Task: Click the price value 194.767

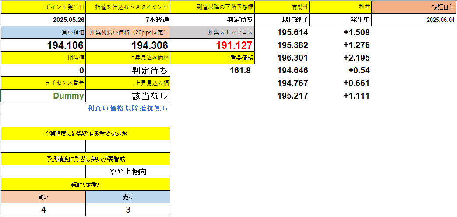Action: (x=293, y=83)
